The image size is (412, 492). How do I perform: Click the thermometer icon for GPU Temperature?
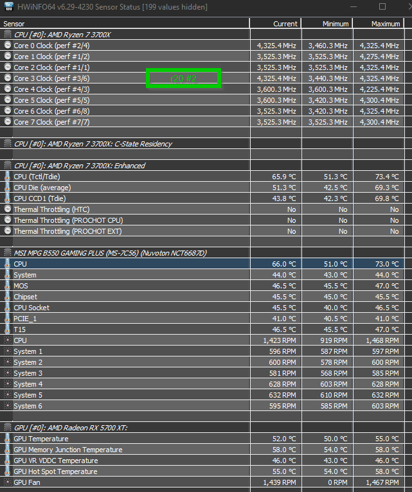(x=8, y=439)
